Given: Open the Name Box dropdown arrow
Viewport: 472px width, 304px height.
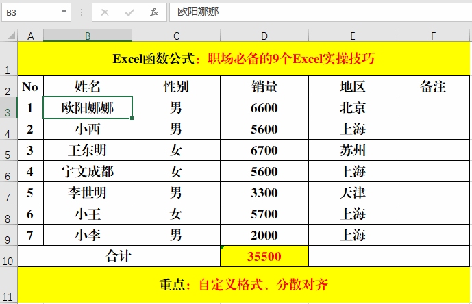Looking at the screenshot, I should [64, 12].
